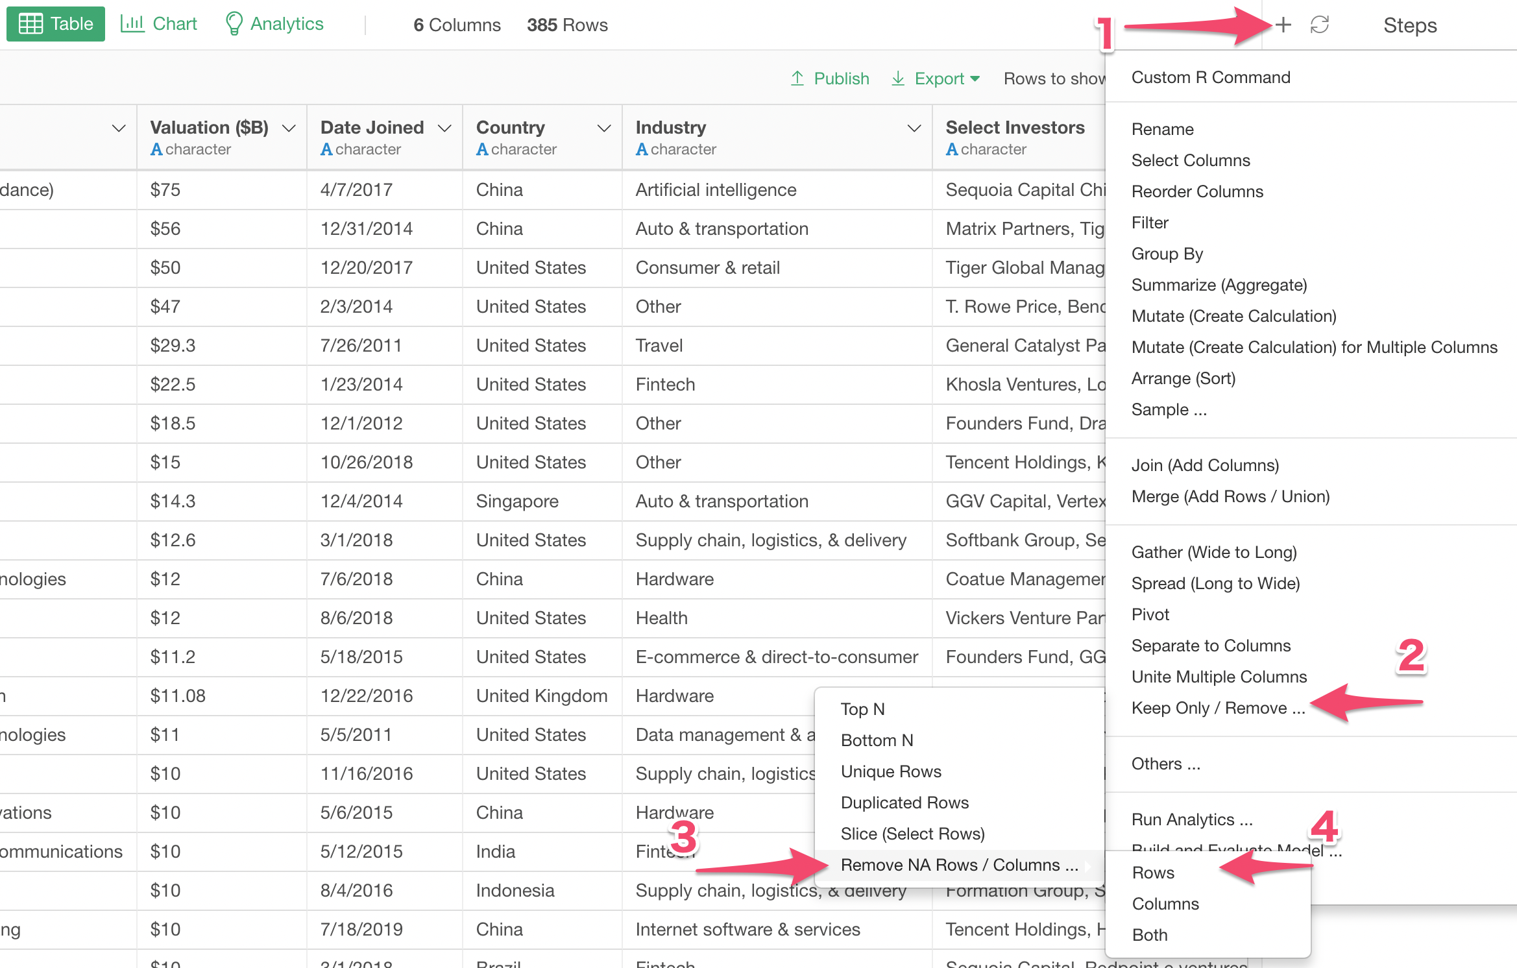Click the Columns radio button option

(x=1164, y=903)
